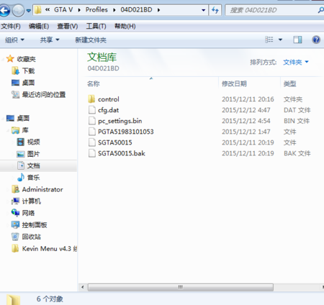The image size is (324, 305).
Task: Click the horizontal scrollbar left arrow
Action: [83, 287]
